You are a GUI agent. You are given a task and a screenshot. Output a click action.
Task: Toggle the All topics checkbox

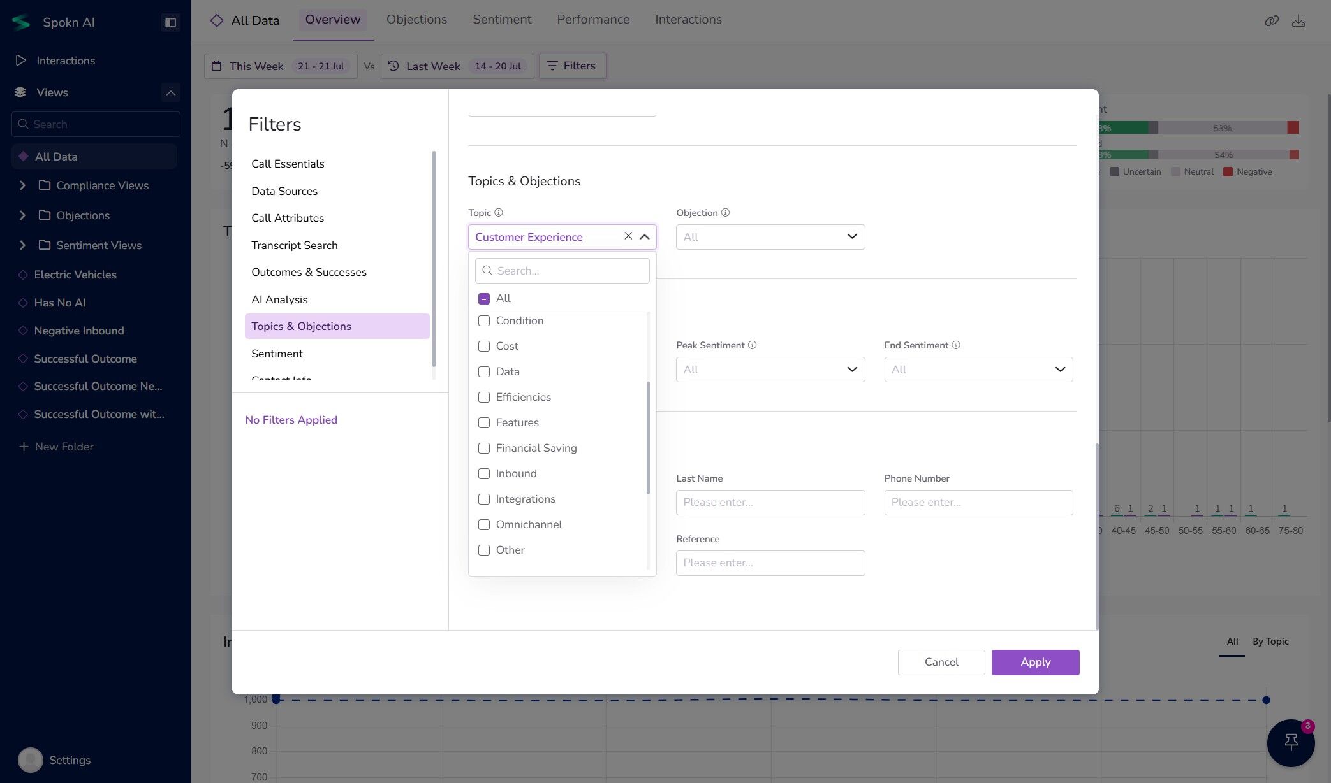click(x=484, y=298)
